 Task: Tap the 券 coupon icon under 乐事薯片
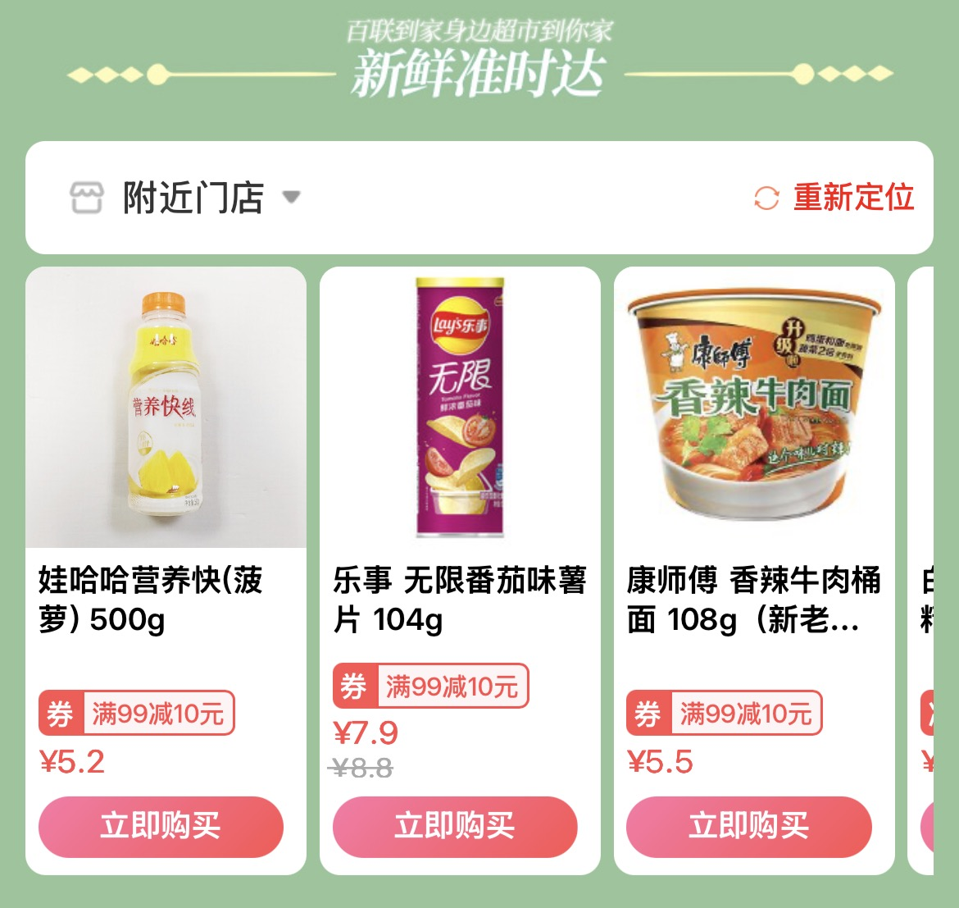(x=355, y=686)
